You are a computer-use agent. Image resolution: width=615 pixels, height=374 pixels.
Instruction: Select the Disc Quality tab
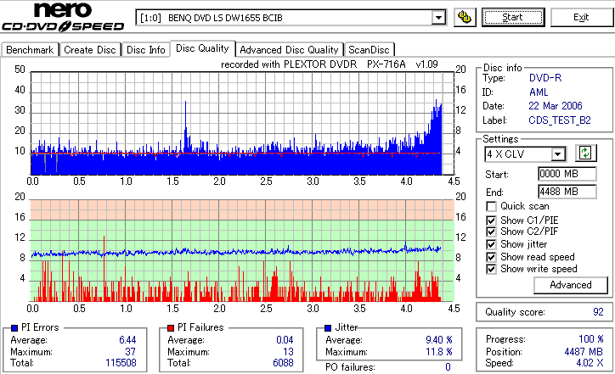tap(202, 48)
